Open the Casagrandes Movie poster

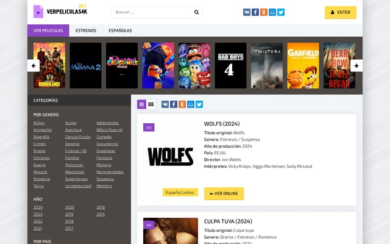[122, 65]
